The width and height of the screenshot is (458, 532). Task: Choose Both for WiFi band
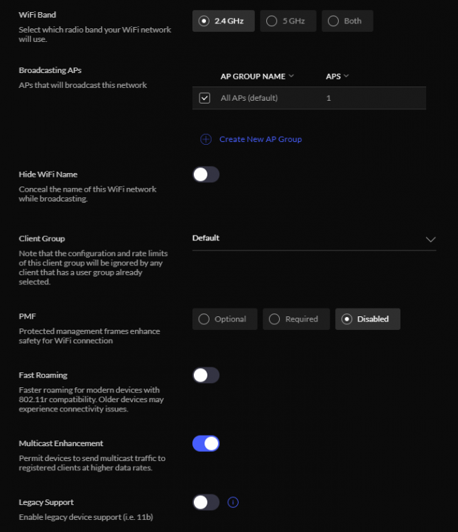[347, 21]
